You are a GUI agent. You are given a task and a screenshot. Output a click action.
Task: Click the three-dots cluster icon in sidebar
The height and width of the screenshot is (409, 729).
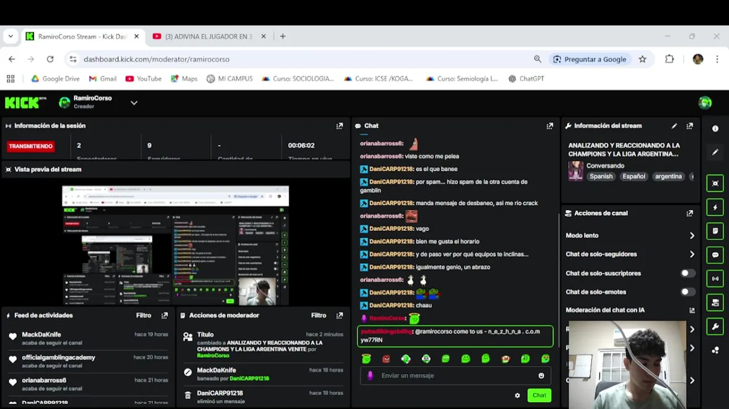point(715,350)
